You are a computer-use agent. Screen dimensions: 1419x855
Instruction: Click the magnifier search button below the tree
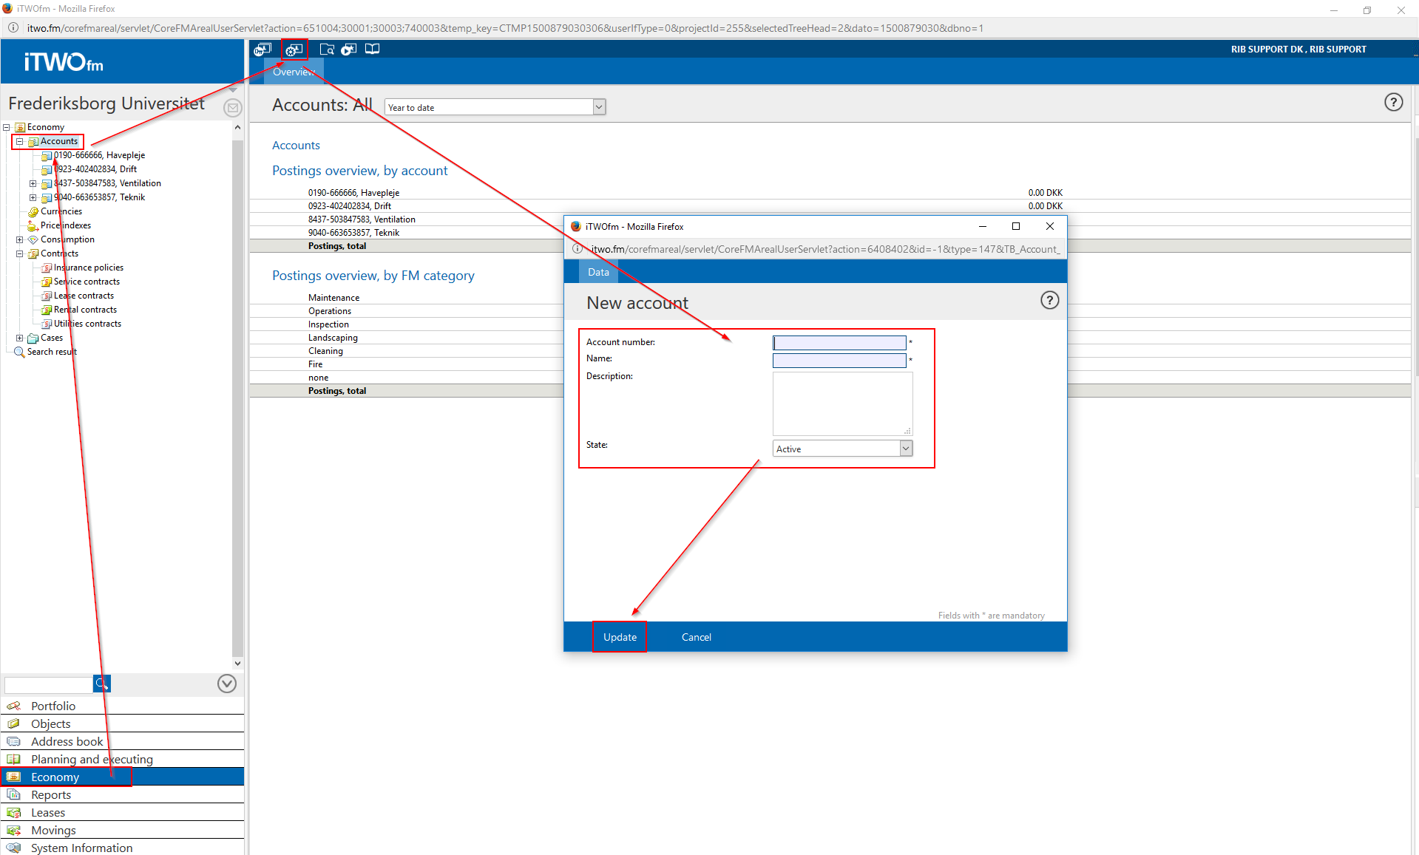click(x=102, y=684)
